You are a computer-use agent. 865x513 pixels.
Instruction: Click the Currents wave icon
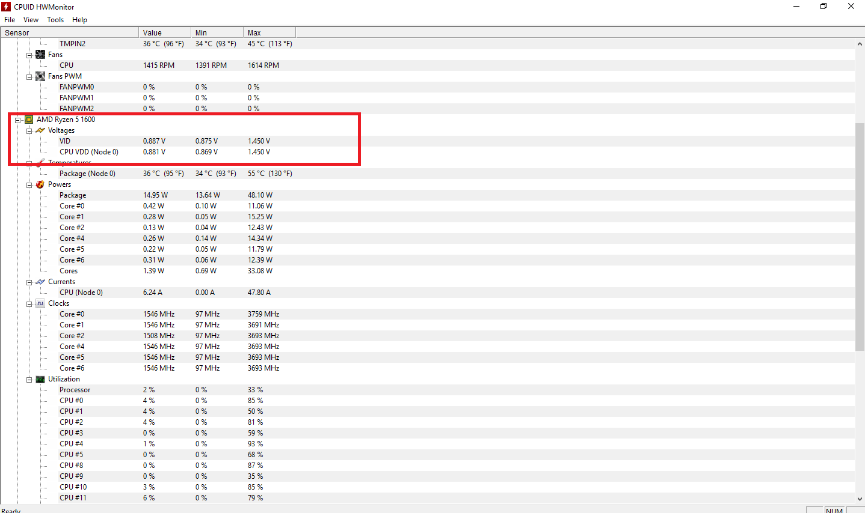click(x=40, y=282)
